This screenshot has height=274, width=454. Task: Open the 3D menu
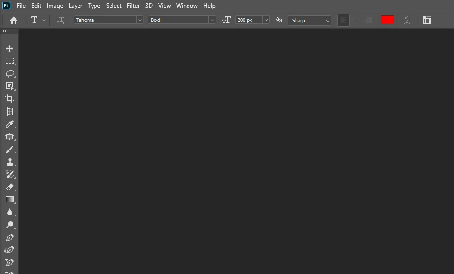pyautogui.click(x=149, y=6)
